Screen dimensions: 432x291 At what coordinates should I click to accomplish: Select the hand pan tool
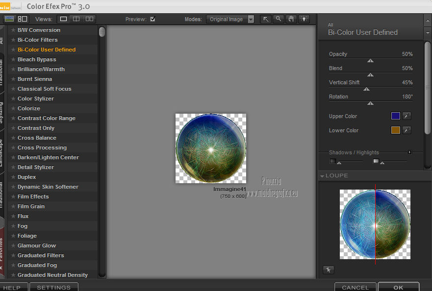pos(291,19)
